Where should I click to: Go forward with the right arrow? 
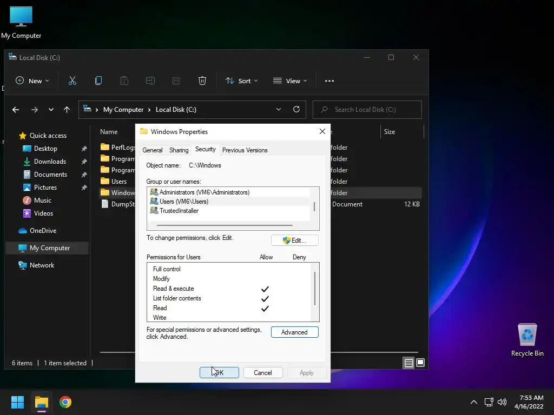(34, 110)
